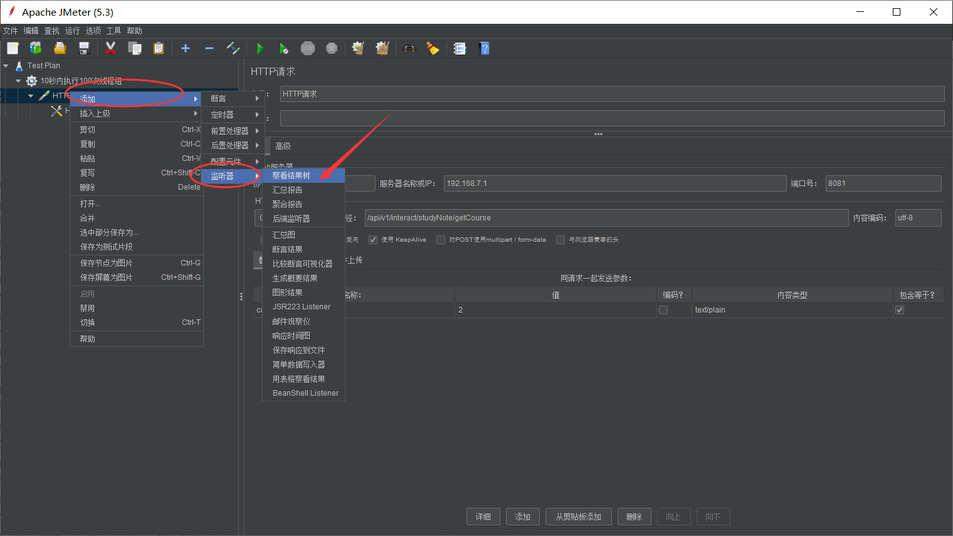This screenshot has width=953, height=536.
Task: Click the Help question-mark icon
Action: [x=484, y=48]
